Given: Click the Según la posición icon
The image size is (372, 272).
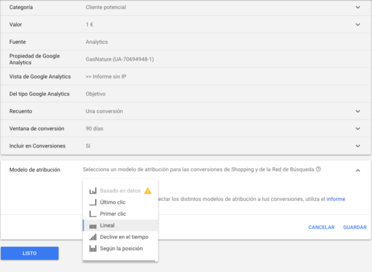Looking at the screenshot, I should pyautogui.click(x=93, y=248).
